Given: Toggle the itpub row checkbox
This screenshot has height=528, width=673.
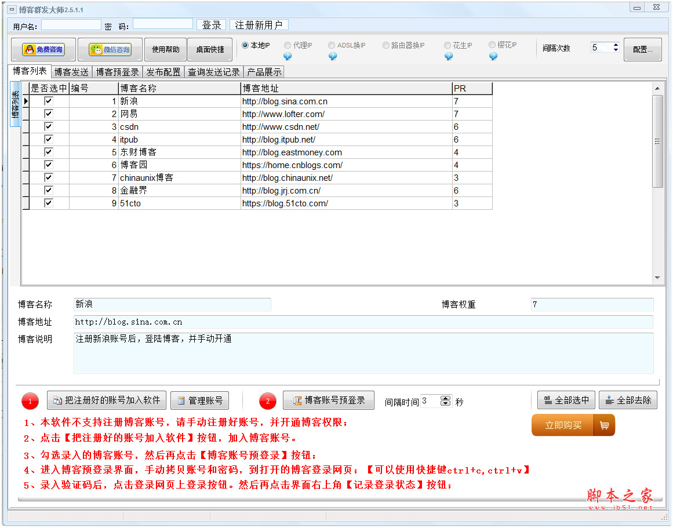Looking at the screenshot, I should (49, 139).
